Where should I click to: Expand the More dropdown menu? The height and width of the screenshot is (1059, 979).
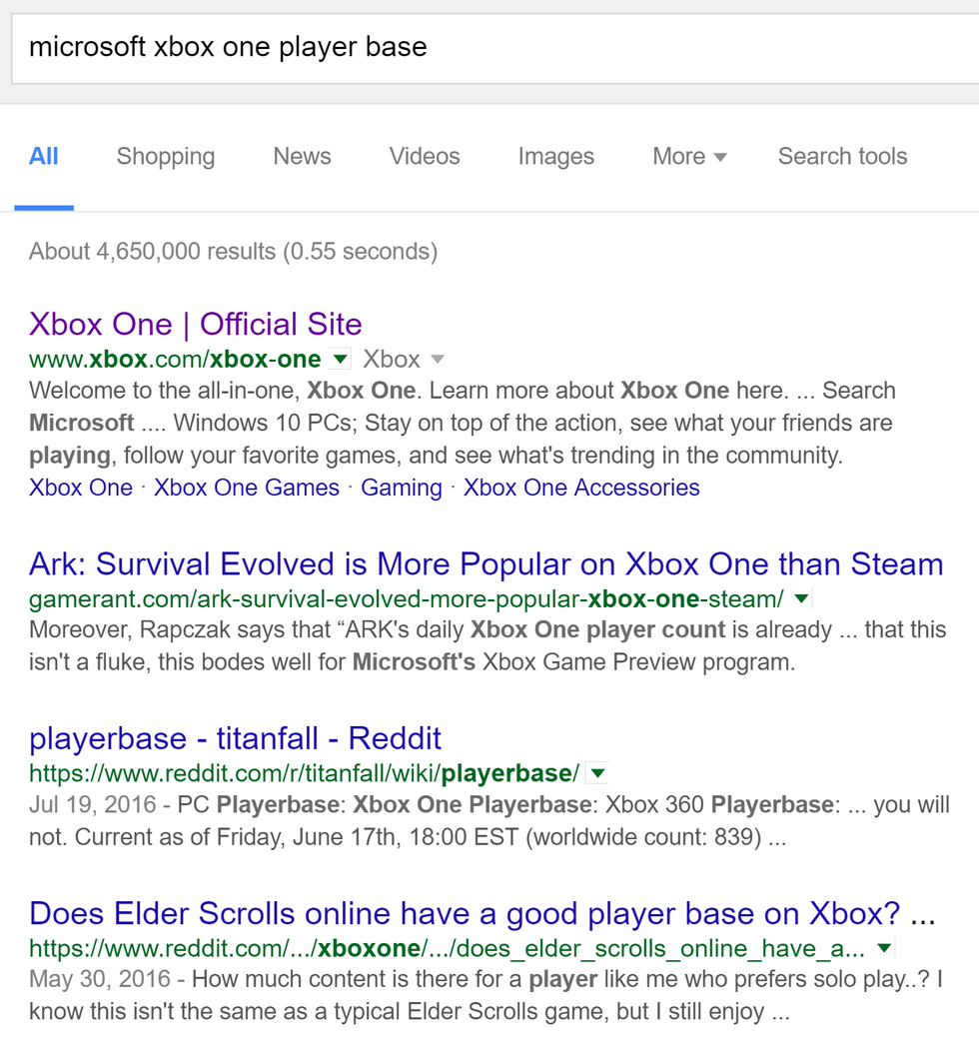(689, 157)
